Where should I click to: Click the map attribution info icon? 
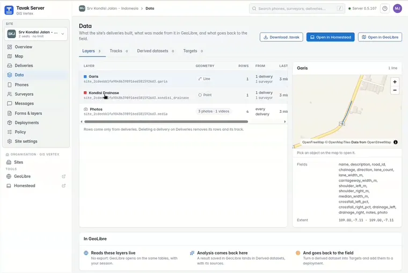(x=396, y=142)
